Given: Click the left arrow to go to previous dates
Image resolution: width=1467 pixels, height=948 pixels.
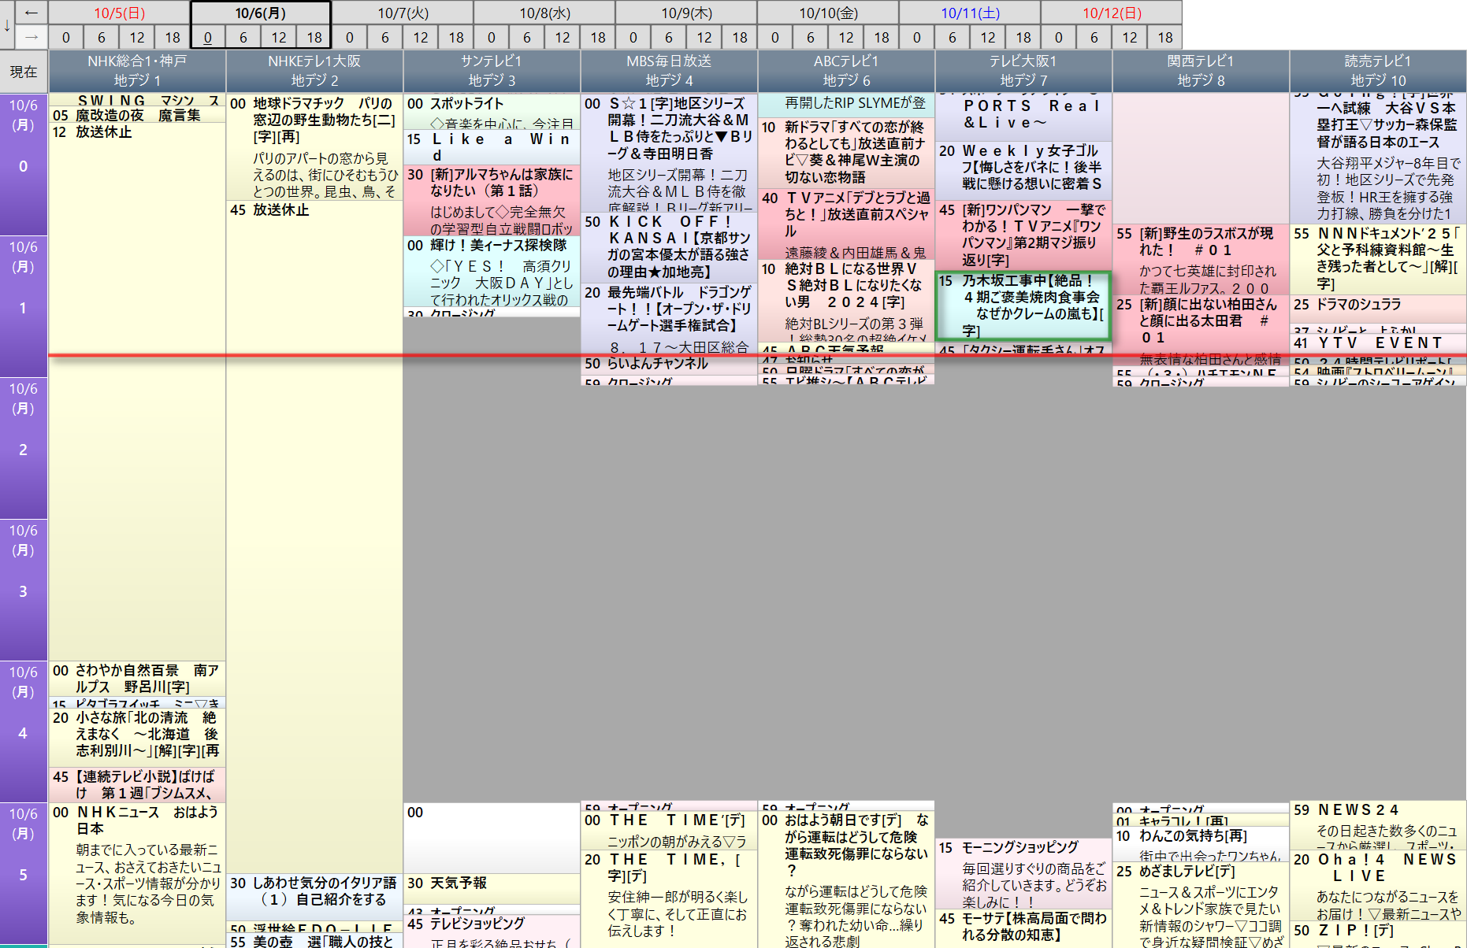Looking at the screenshot, I should (32, 13).
